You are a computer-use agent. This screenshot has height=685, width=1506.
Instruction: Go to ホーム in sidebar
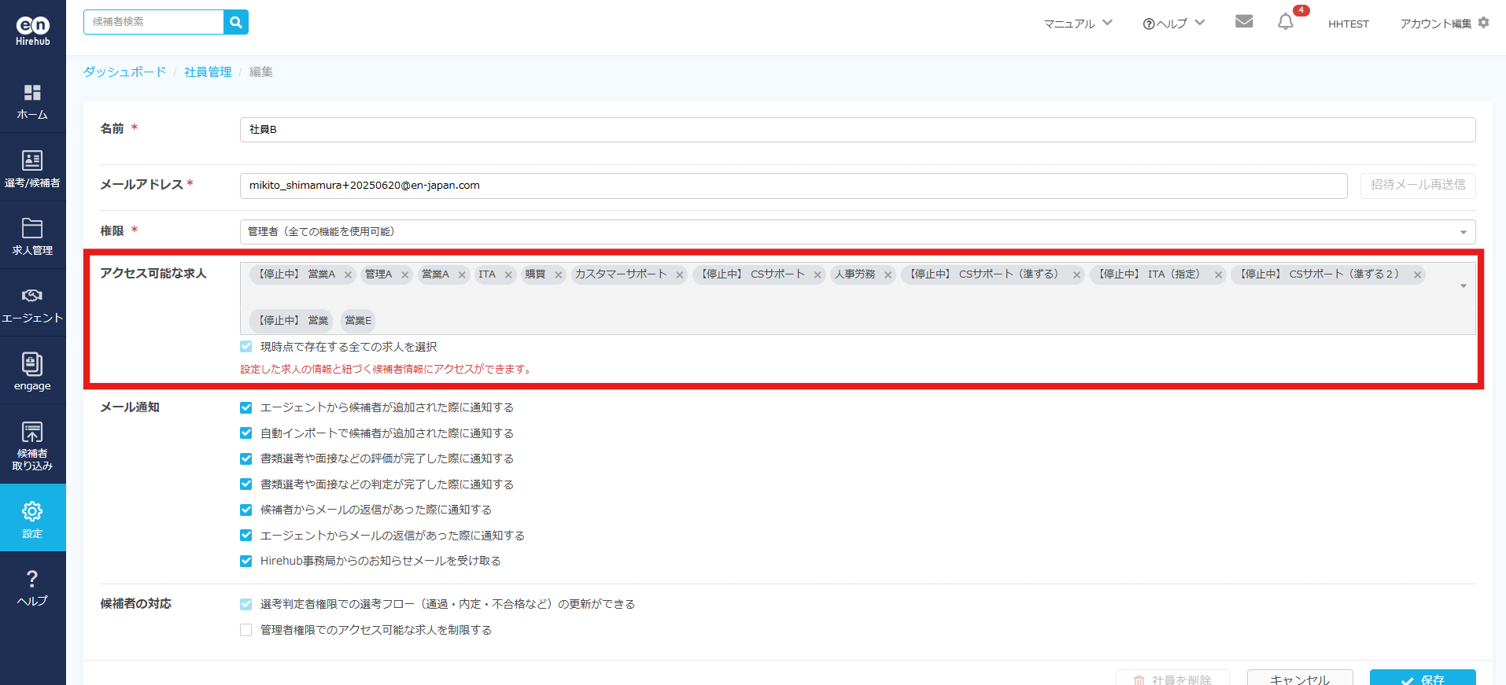(x=32, y=101)
